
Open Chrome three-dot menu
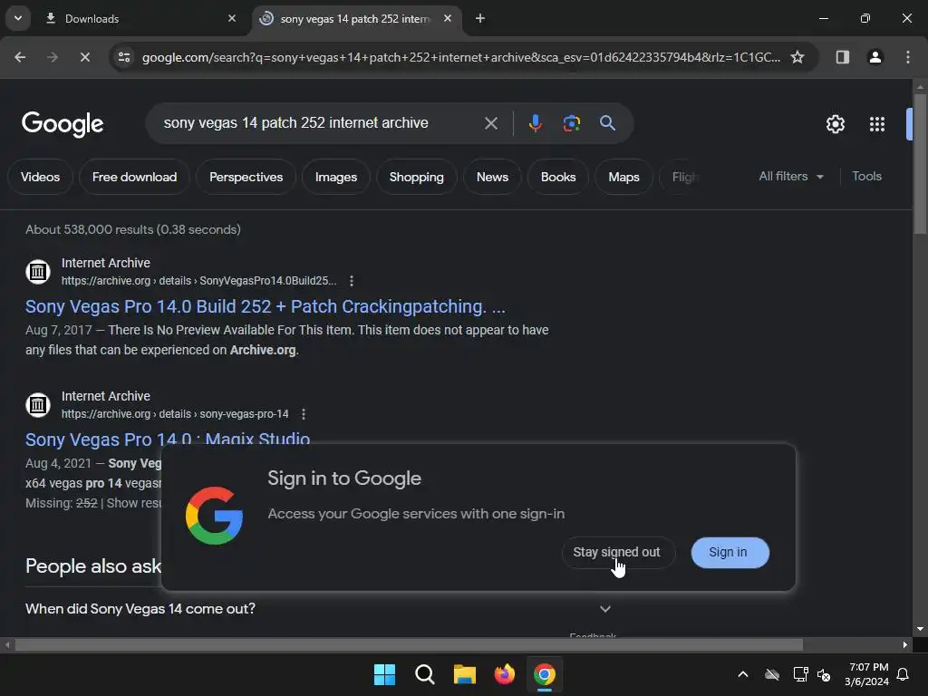[907, 57]
